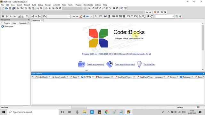The height and width of the screenshot is (115, 205).
Task: Open the Debugging windows icon
Action: point(122,8)
